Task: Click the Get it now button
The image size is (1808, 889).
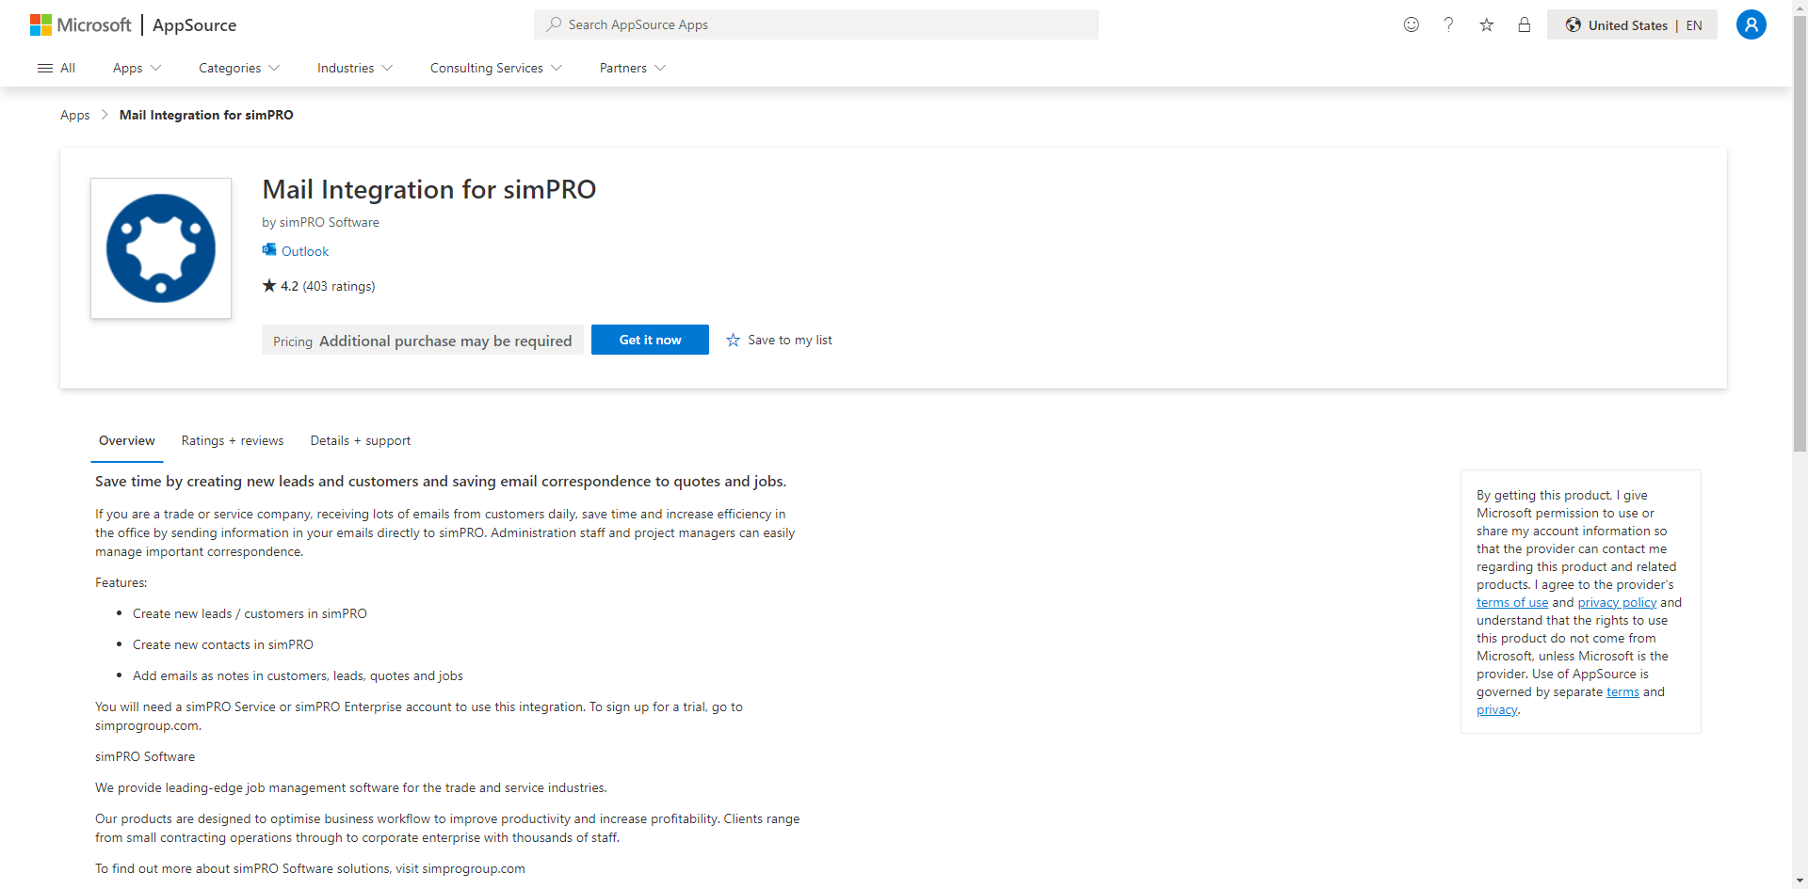Action: [x=650, y=340]
